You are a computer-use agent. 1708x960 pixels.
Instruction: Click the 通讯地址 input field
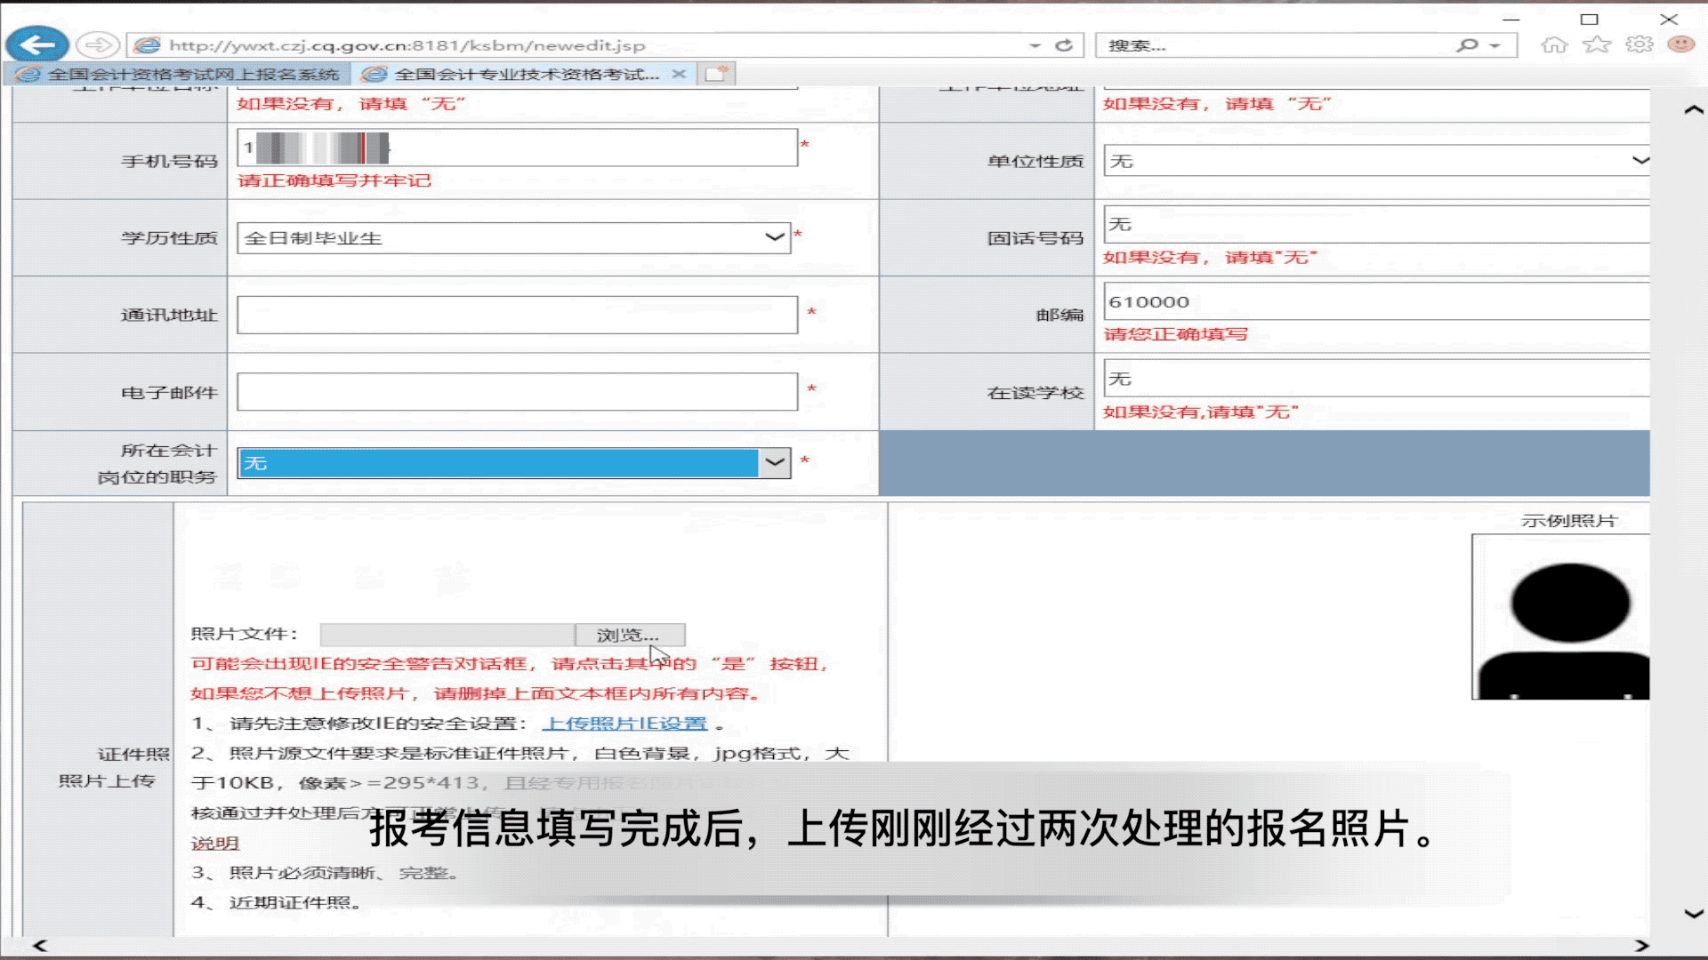click(517, 315)
